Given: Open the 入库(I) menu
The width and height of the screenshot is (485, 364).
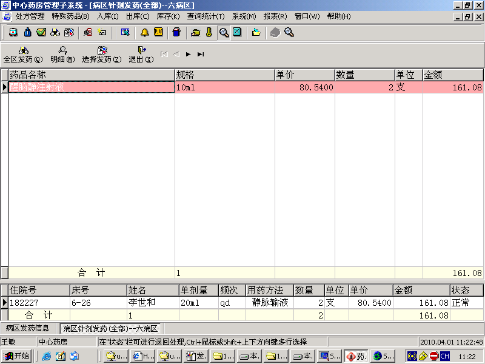Looking at the screenshot, I should (108, 16).
